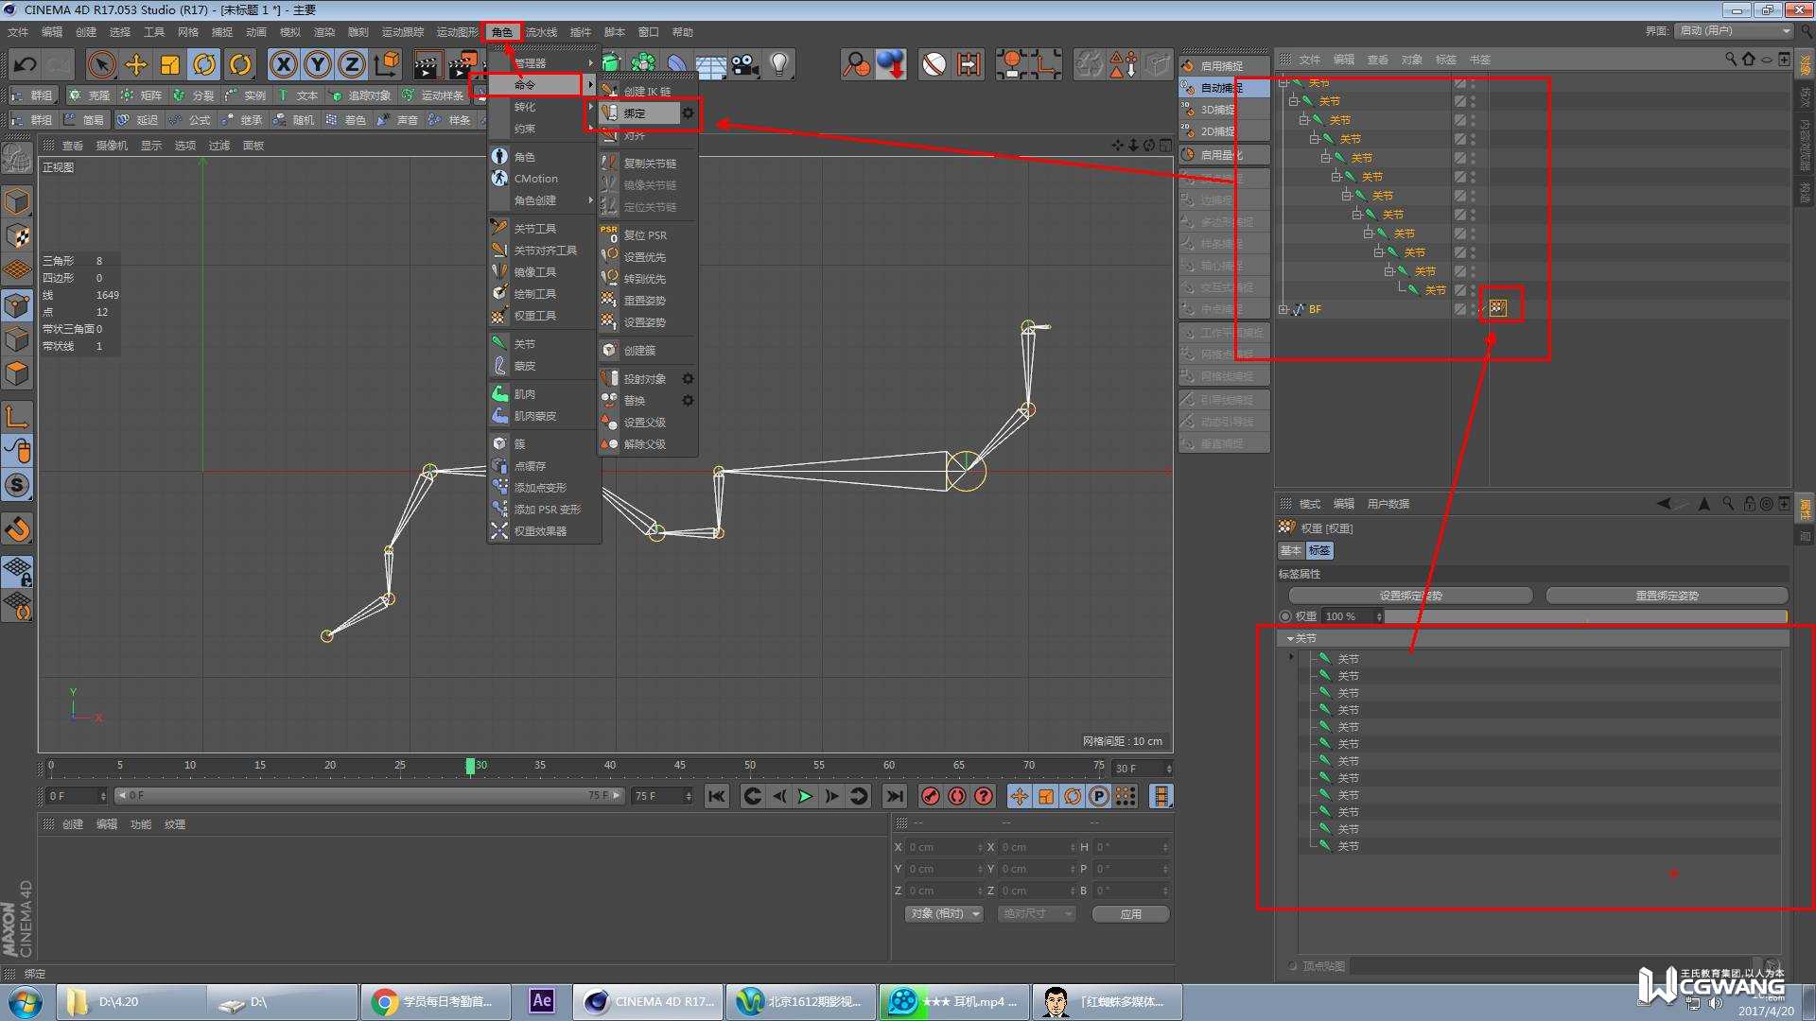
Task: Open the Chrome browser in taskbar
Action: [435, 1001]
